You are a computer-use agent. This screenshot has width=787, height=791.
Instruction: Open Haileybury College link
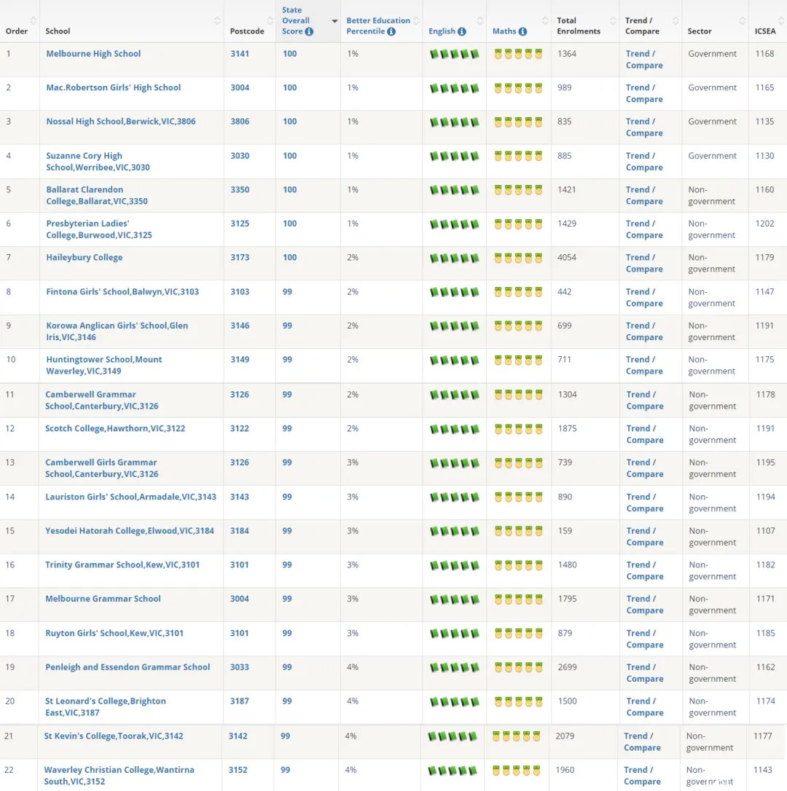click(x=85, y=257)
